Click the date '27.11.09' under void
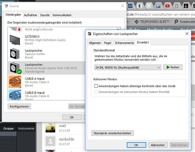This screenshot has height=152, width=195. (64, 131)
